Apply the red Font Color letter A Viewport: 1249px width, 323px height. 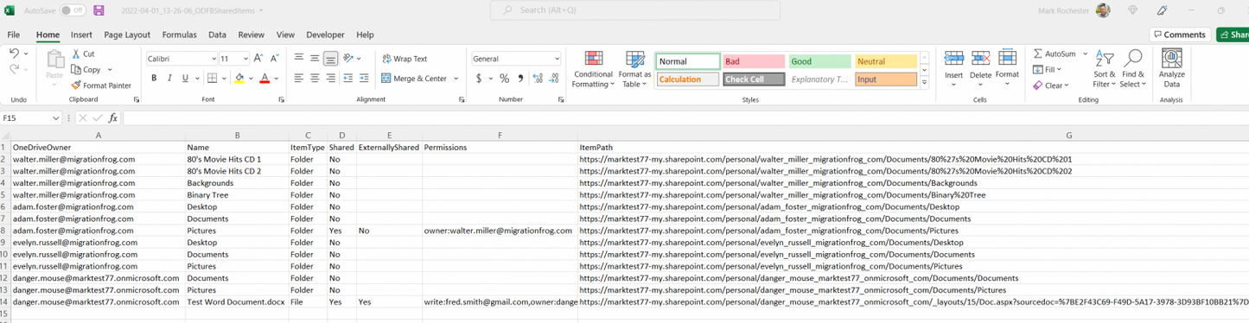[264, 79]
